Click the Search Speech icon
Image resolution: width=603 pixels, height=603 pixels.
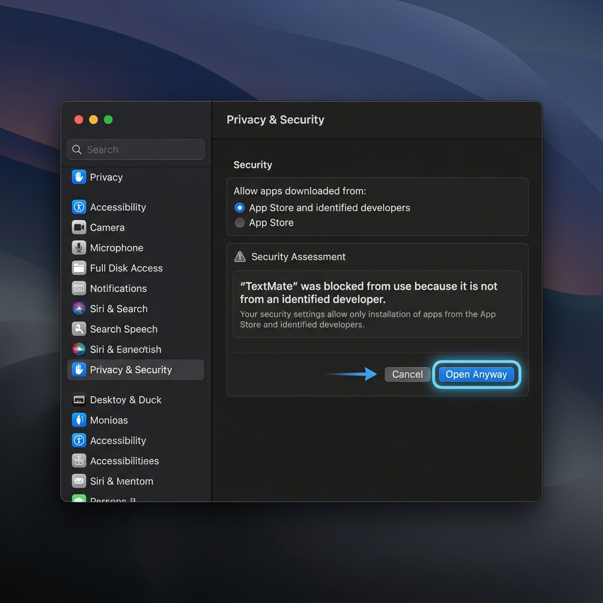click(78, 329)
